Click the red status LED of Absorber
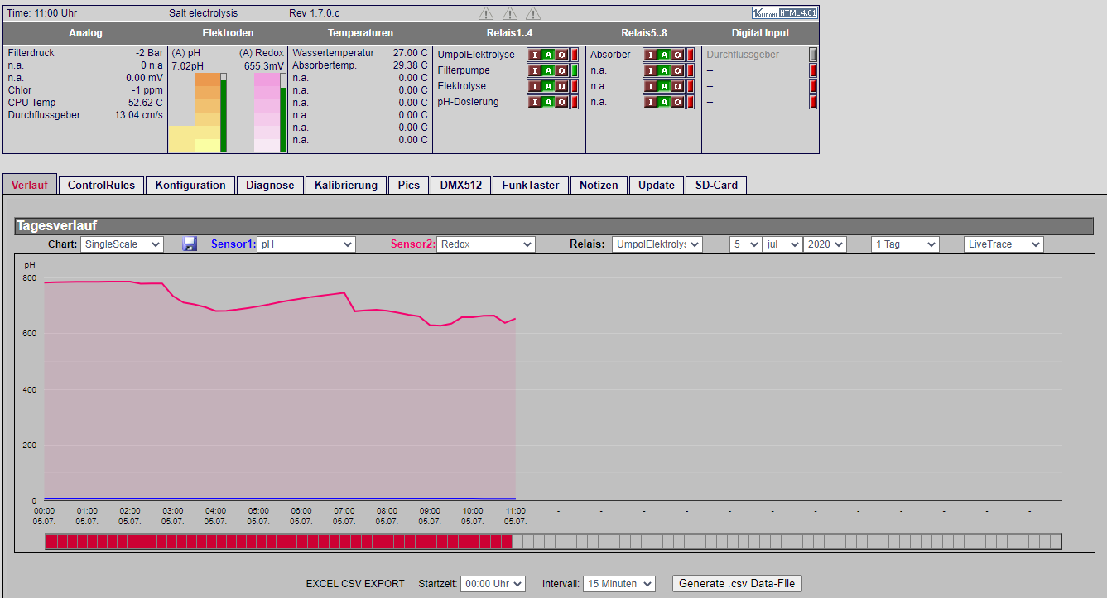The height and width of the screenshot is (598, 1107). 691,55
